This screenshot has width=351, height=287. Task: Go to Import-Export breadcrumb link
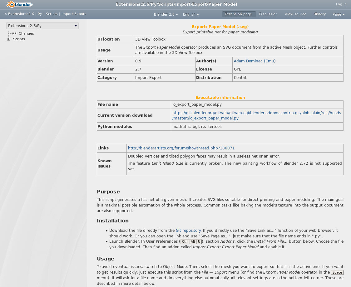(74, 14)
